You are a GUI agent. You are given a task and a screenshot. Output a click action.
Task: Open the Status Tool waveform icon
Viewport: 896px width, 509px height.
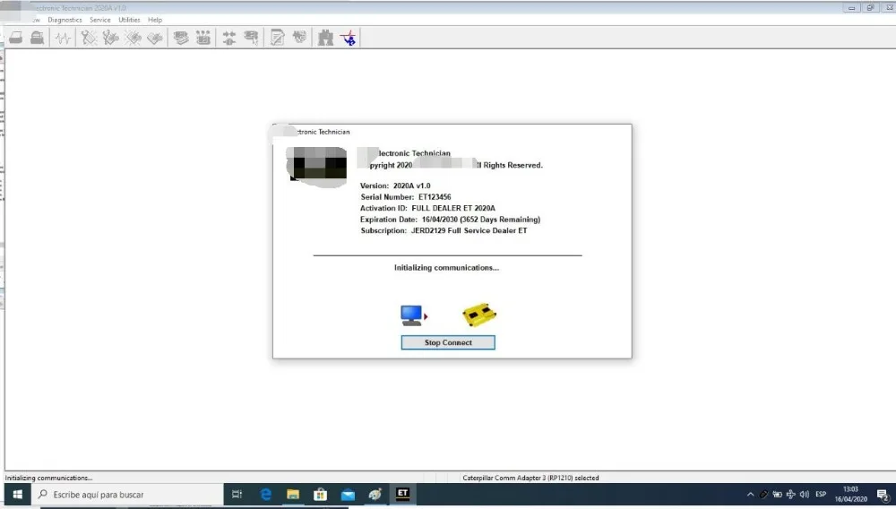point(63,38)
